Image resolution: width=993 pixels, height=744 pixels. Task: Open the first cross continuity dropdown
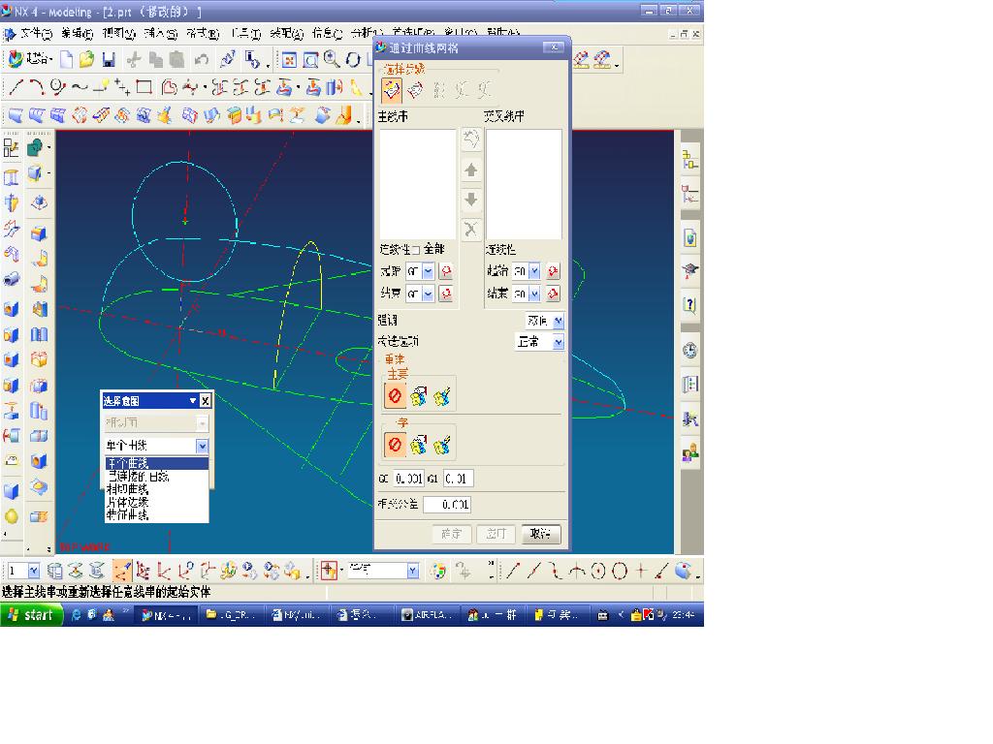click(x=534, y=271)
